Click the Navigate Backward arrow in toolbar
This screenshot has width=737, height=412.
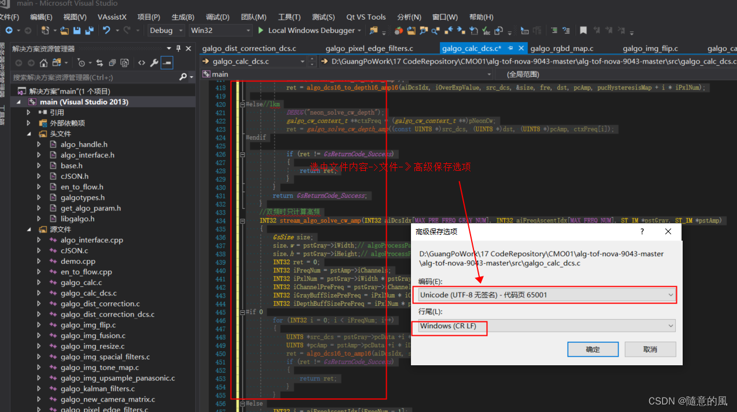pos(10,31)
